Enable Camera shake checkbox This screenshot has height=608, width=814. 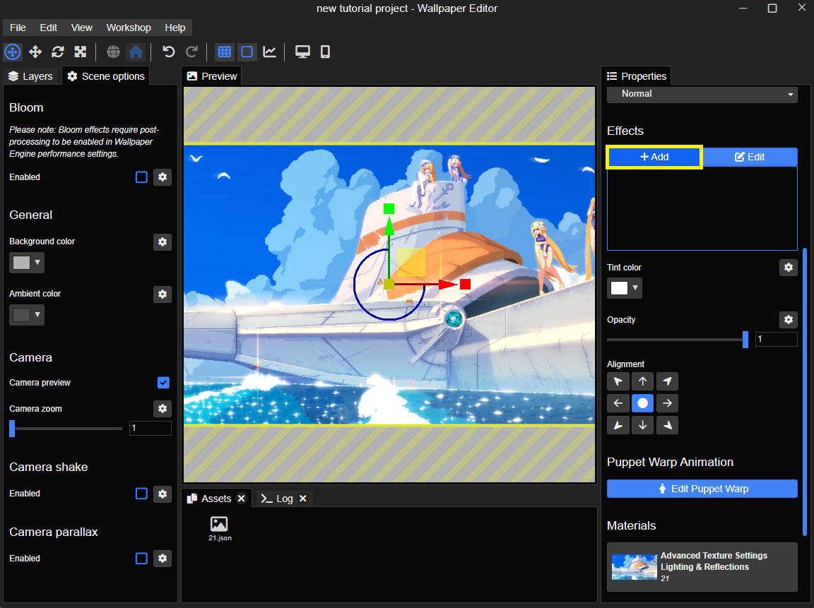141,494
